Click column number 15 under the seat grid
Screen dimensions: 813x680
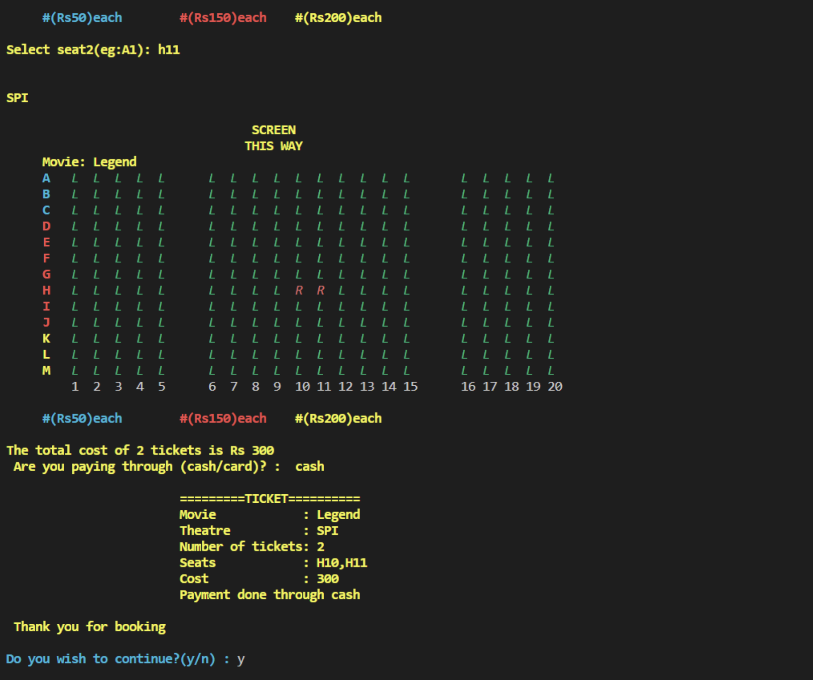[x=411, y=387]
